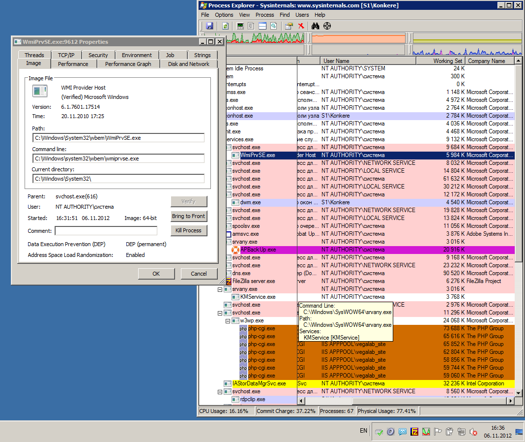Screen dimensions: 525x442
Task: Switch to the Disk and Network tab
Action: [188, 63]
